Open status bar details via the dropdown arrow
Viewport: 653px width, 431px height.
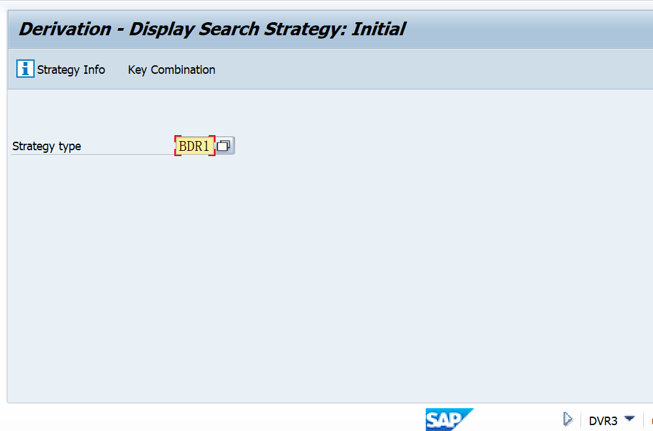coord(629,420)
